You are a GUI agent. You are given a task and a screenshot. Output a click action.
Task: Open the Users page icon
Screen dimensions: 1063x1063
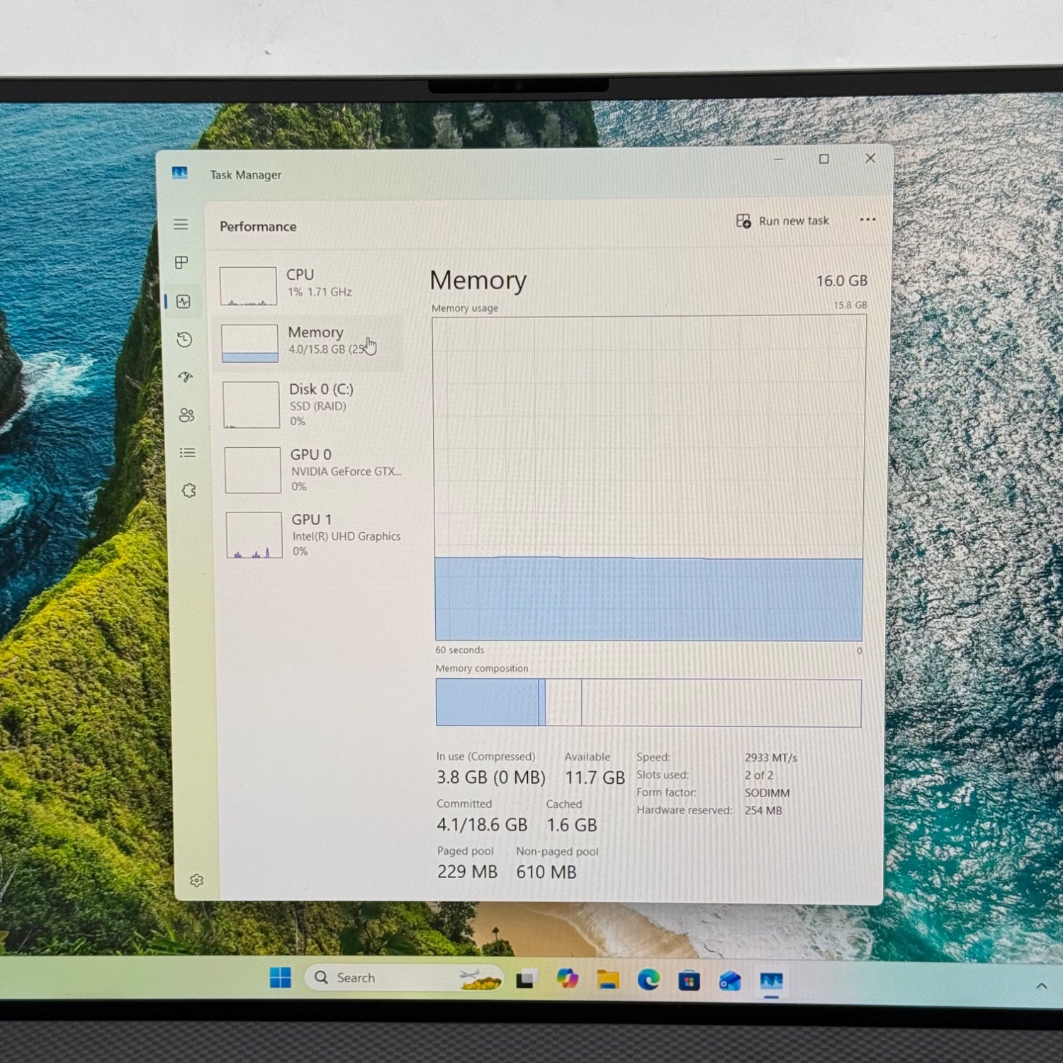186,415
